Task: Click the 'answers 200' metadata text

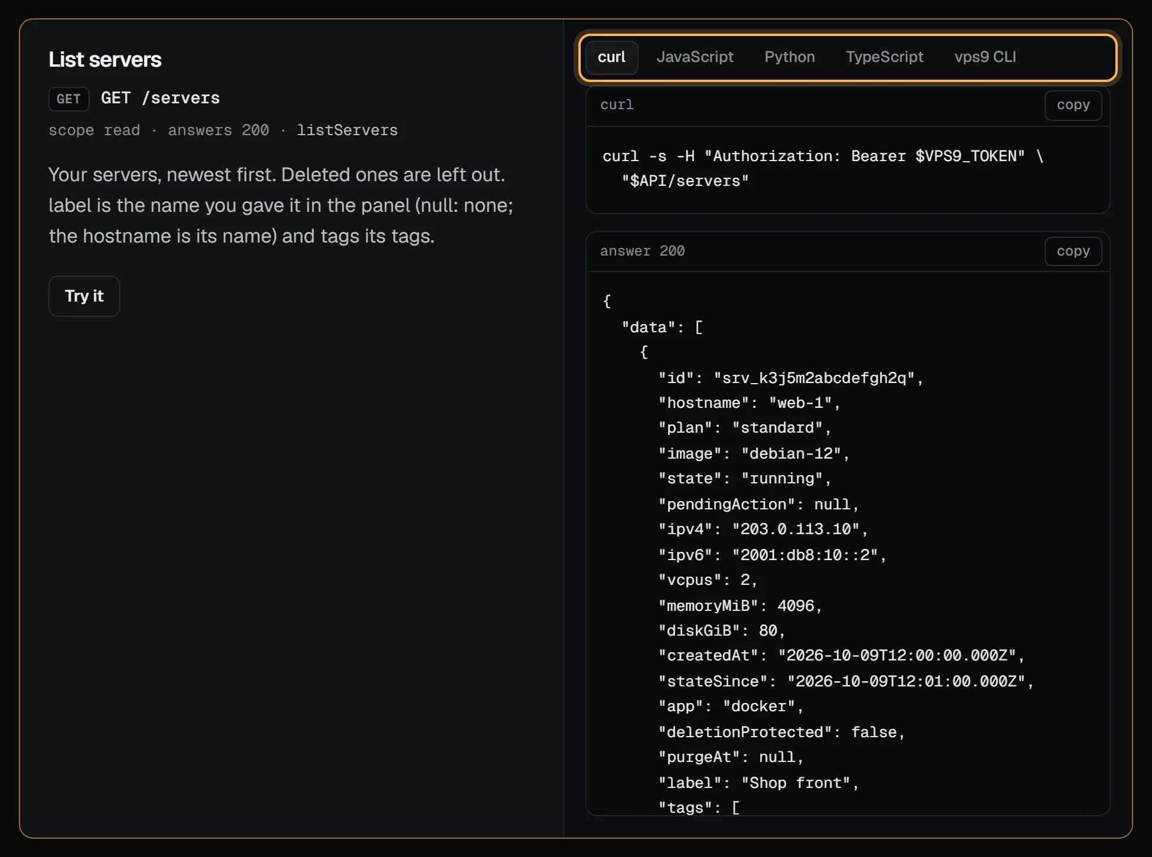Action: (218, 130)
